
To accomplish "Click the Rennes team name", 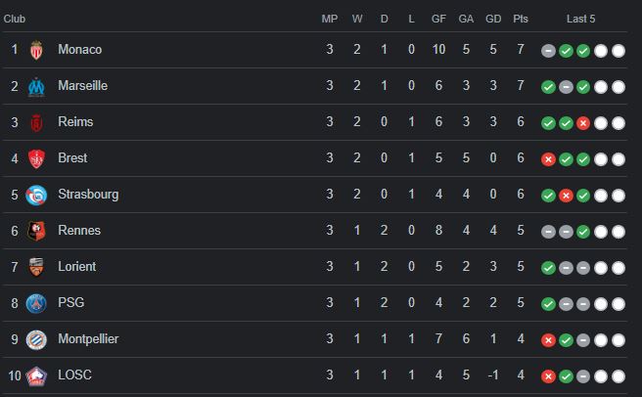I will tap(79, 231).
